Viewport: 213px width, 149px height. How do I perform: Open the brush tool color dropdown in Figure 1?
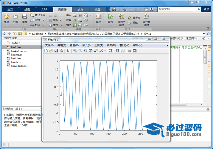tap(105, 51)
